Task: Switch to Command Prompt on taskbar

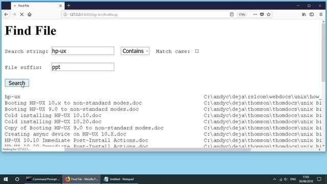Action: (43, 179)
